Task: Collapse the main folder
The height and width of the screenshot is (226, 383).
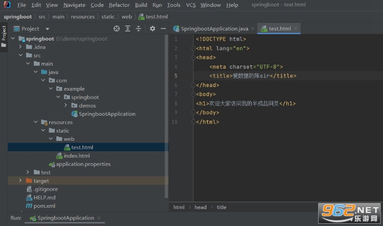Action: 28,64
